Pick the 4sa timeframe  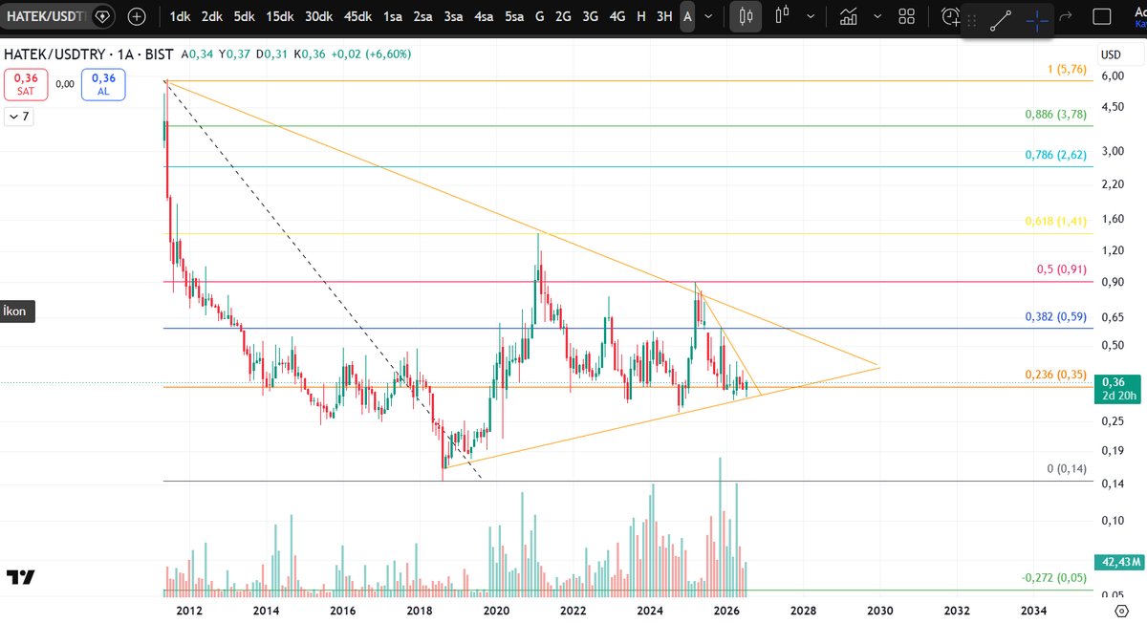tap(484, 16)
